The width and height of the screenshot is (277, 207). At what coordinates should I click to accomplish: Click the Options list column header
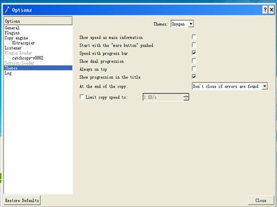click(38, 21)
